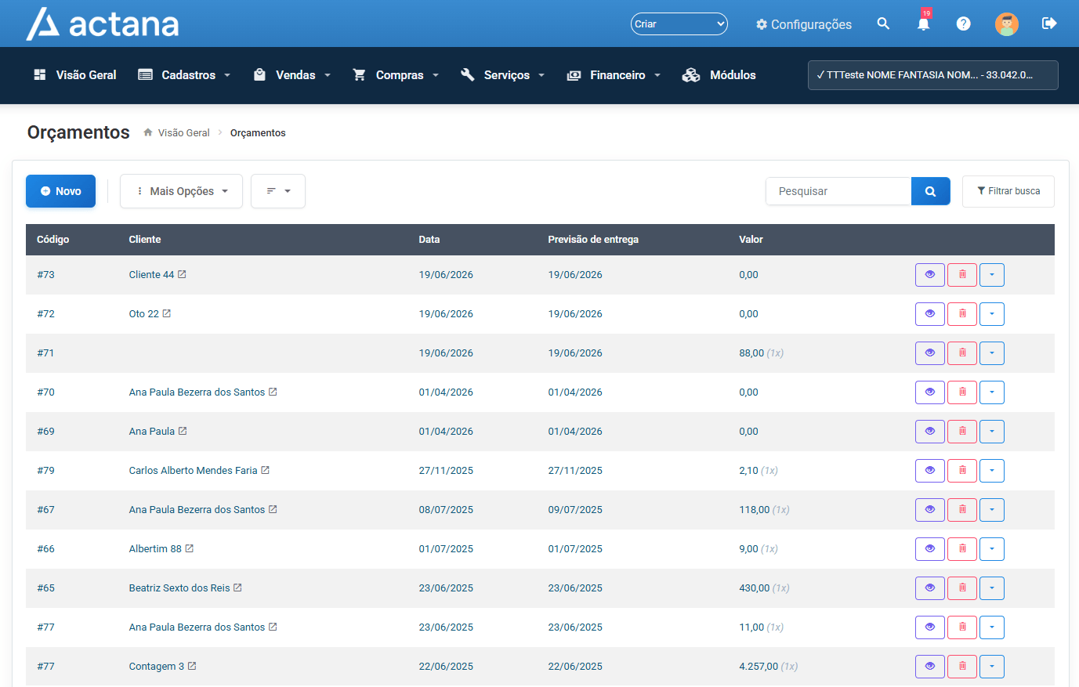The height and width of the screenshot is (687, 1079).
Task: Open the Financeiro menu
Action: 614,75
